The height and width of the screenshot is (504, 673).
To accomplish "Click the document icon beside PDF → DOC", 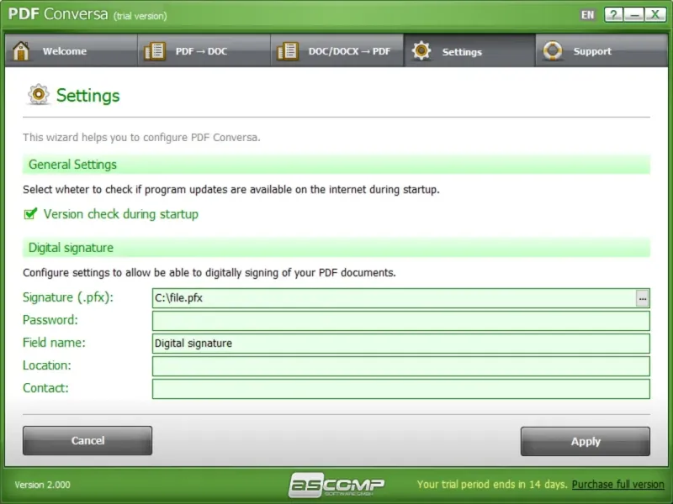I will point(155,51).
